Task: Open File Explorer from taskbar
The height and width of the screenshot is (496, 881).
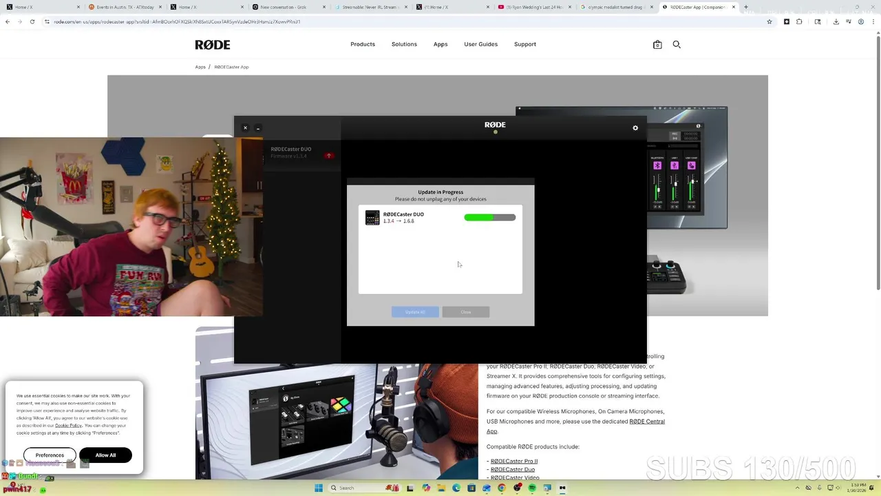Action: (441, 488)
